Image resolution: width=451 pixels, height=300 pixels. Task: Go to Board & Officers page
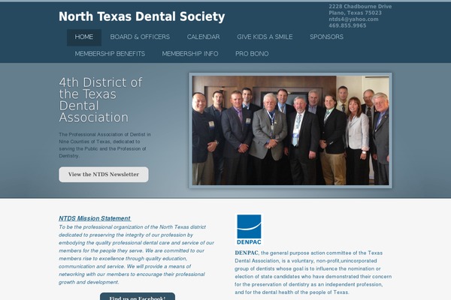pyautogui.click(x=140, y=37)
